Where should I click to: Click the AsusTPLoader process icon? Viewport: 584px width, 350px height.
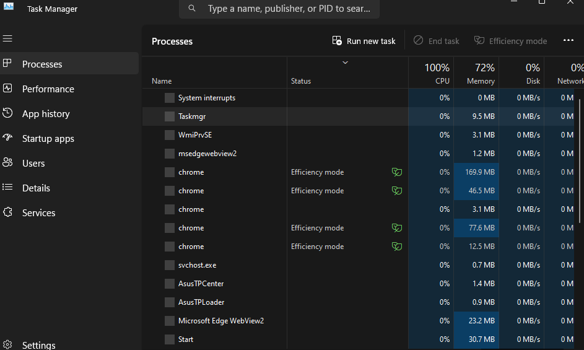click(170, 302)
